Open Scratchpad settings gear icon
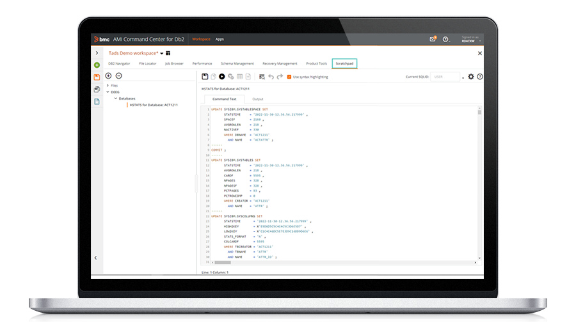The width and height of the screenshot is (576, 330). point(471,77)
